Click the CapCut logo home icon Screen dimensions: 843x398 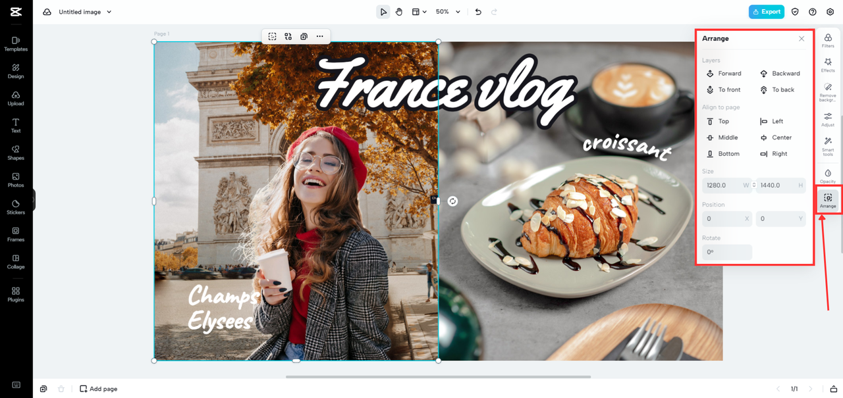coord(16,12)
